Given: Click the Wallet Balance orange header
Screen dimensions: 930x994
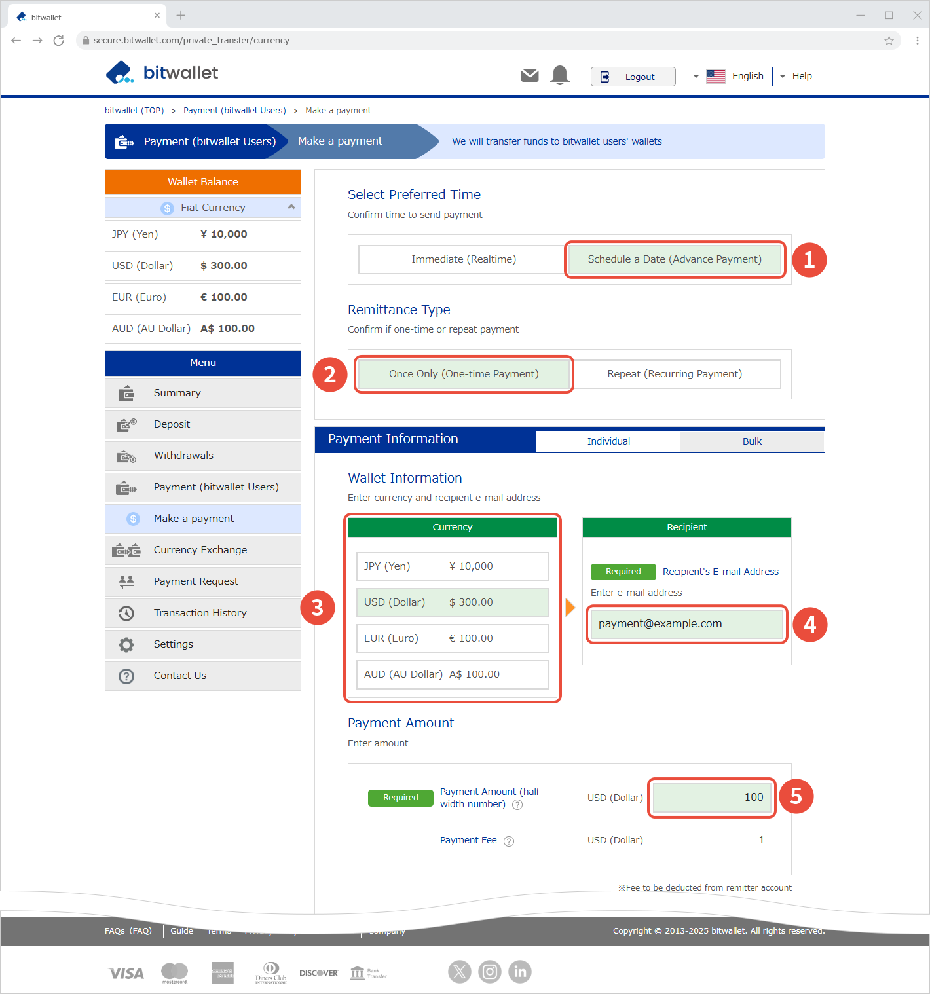Looking at the screenshot, I should point(203,182).
